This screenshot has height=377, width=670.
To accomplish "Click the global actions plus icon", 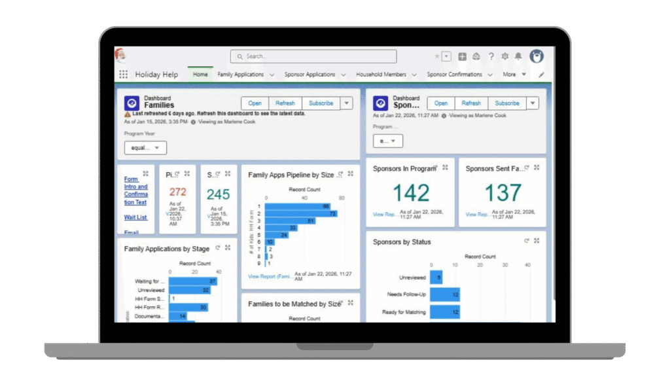I will (x=461, y=56).
